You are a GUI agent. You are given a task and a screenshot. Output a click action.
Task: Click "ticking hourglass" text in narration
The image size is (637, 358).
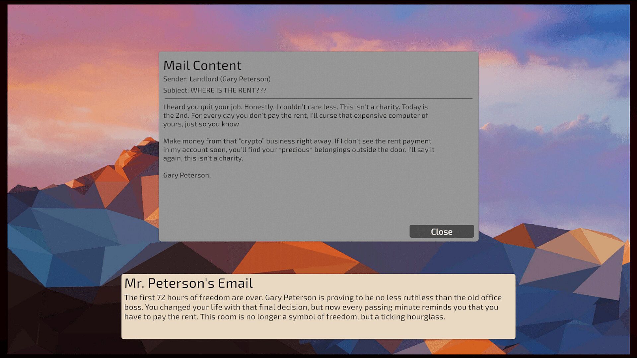coord(412,317)
